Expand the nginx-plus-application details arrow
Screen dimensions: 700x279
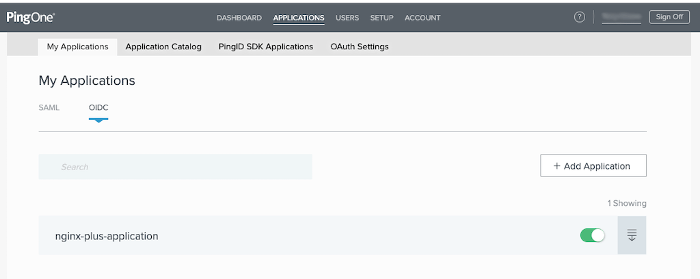pos(632,235)
